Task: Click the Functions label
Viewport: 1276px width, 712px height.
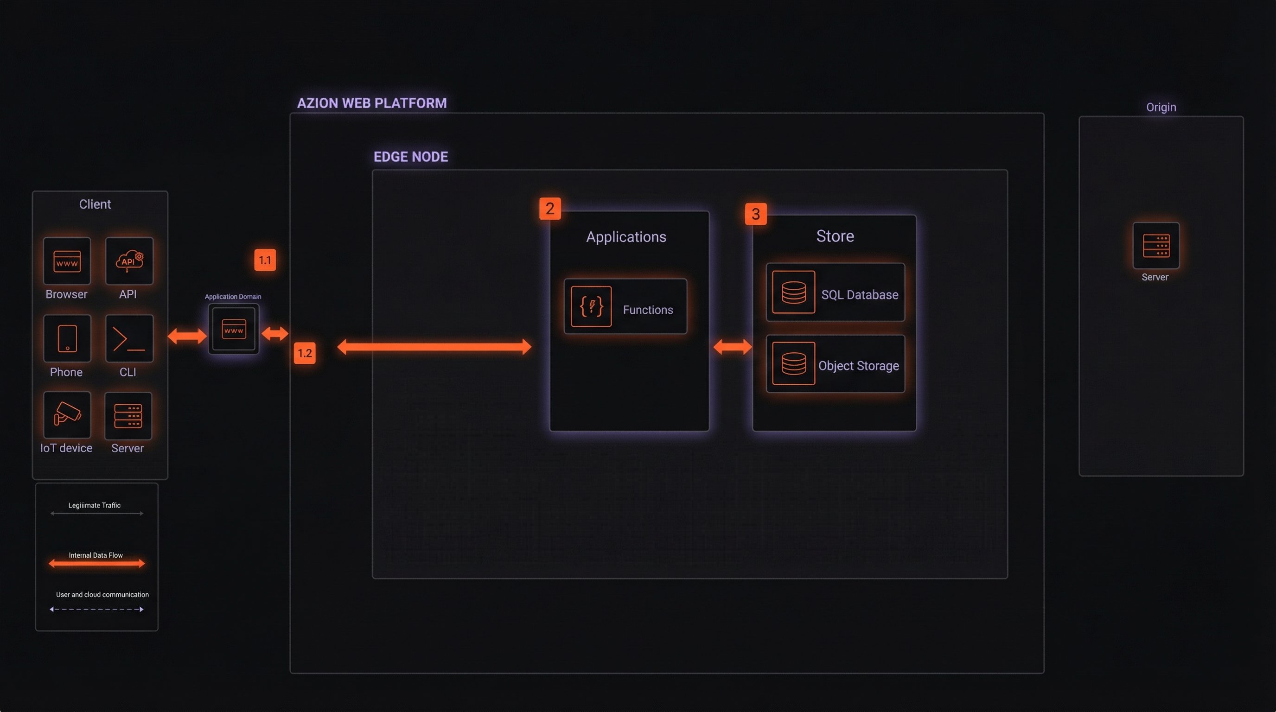Action: click(x=648, y=310)
